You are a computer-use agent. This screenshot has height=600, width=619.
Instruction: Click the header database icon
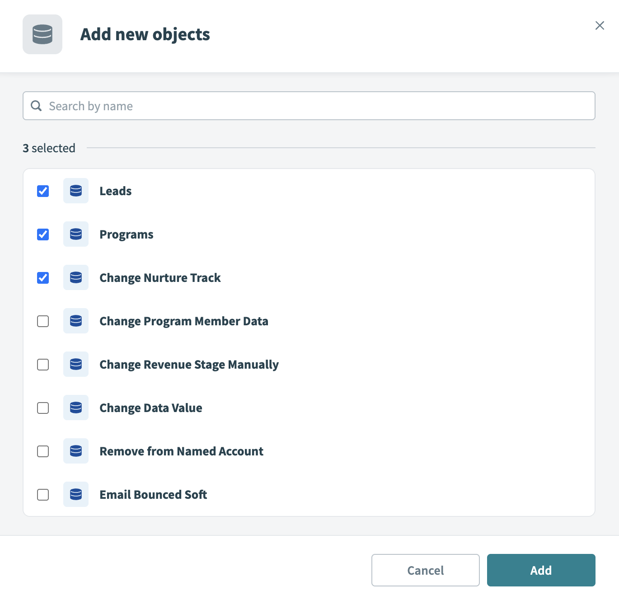coord(42,34)
